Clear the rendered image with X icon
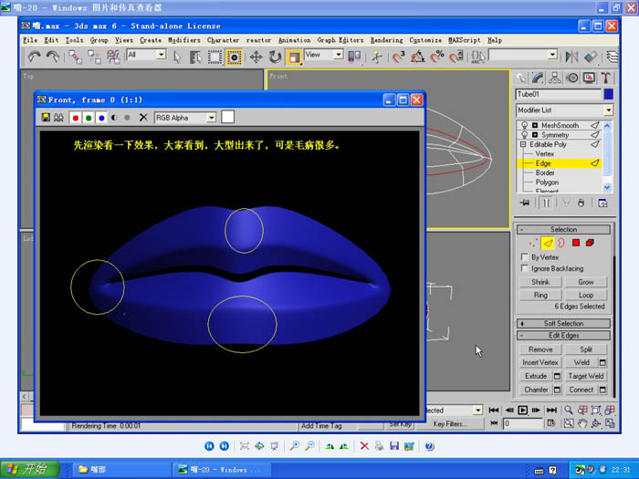This screenshot has width=639, height=479. click(x=142, y=118)
